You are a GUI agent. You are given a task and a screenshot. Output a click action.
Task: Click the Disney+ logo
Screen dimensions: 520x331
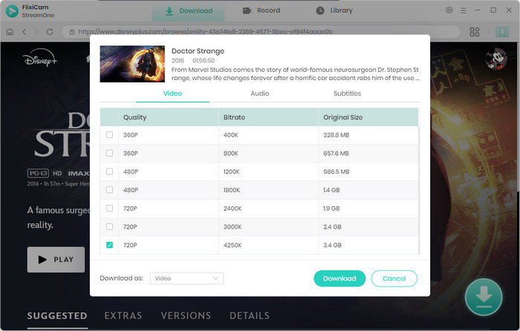(40, 58)
